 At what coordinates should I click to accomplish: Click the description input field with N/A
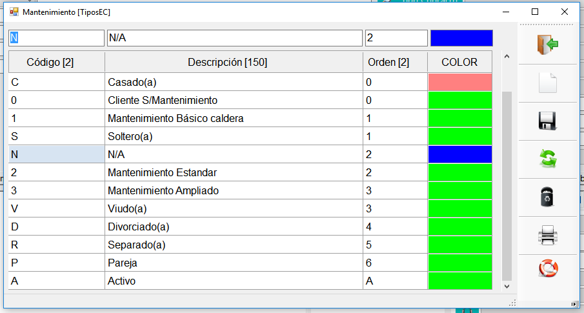tap(235, 38)
